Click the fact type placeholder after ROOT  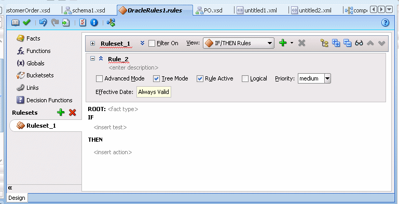123,109
